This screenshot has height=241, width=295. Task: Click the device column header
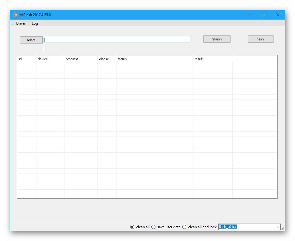click(x=50, y=59)
